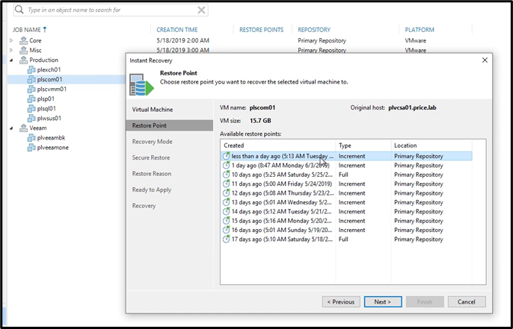Viewport: 513px width, 329px height.
Task: Collapse the Production job node
Action: pos(11,60)
